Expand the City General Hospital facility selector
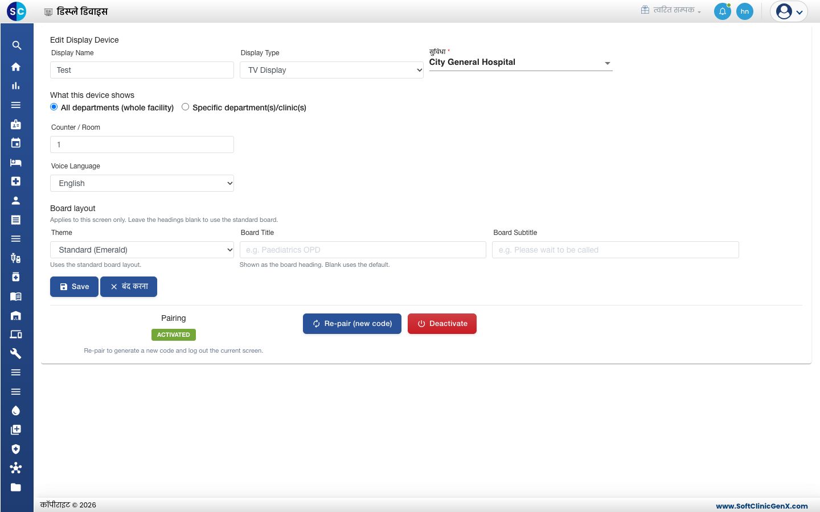 click(520, 63)
